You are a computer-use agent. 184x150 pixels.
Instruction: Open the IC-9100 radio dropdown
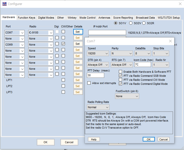click(41, 32)
